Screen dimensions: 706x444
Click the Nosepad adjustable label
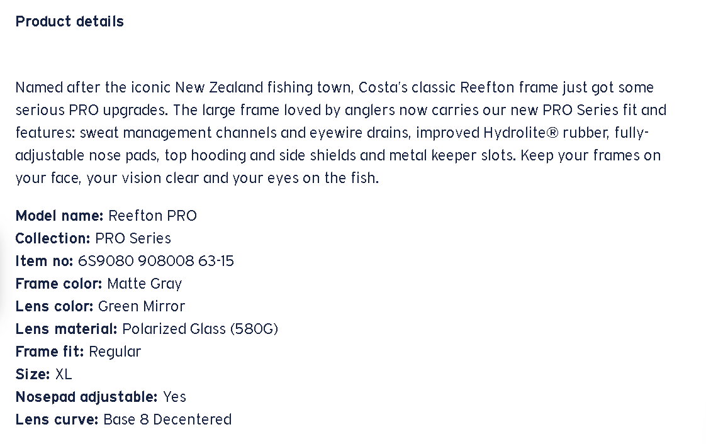[86, 397]
